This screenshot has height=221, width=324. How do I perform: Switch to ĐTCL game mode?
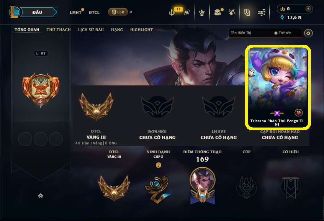pyautogui.click(x=94, y=12)
